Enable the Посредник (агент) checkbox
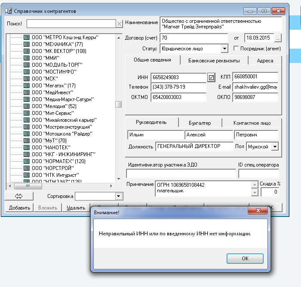Viewport: 301px width, 287px height. 236,49
